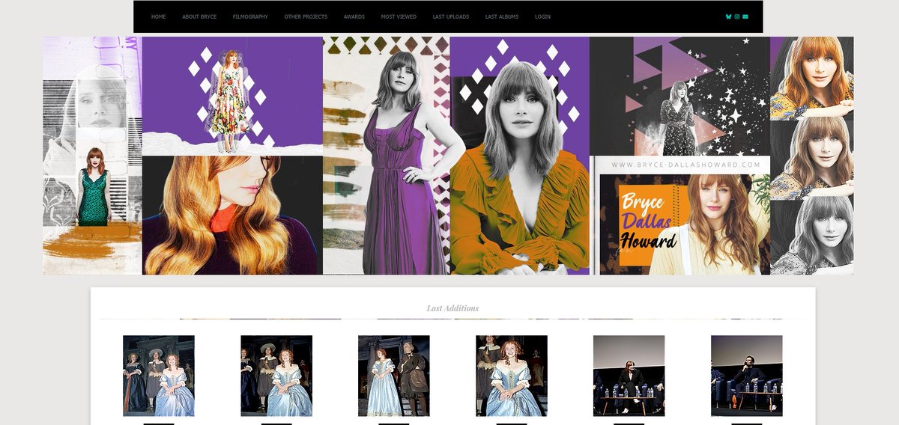899x425 pixels.
Task: Open thumbnail of blue-gowned woman standing beside man
Action: pyautogui.click(x=394, y=376)
